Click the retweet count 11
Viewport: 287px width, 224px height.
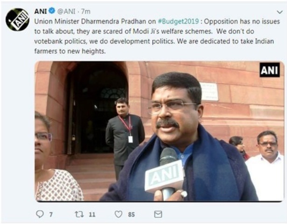pos(92,215)
